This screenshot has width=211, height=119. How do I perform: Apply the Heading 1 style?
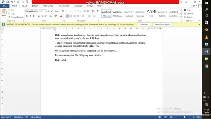(x=129, y=14)
